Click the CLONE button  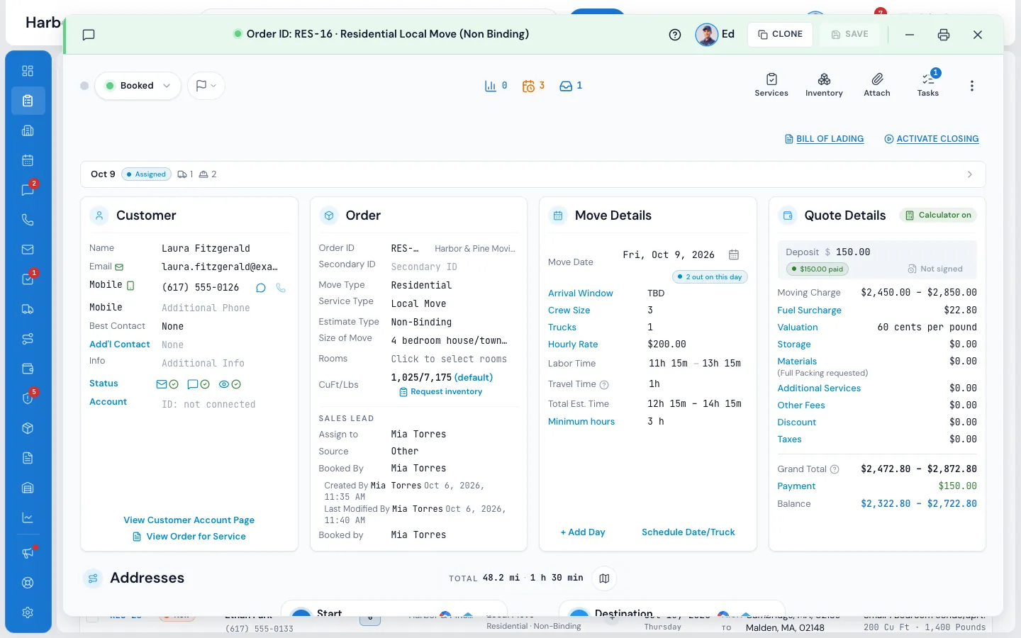tap(780, 34)
